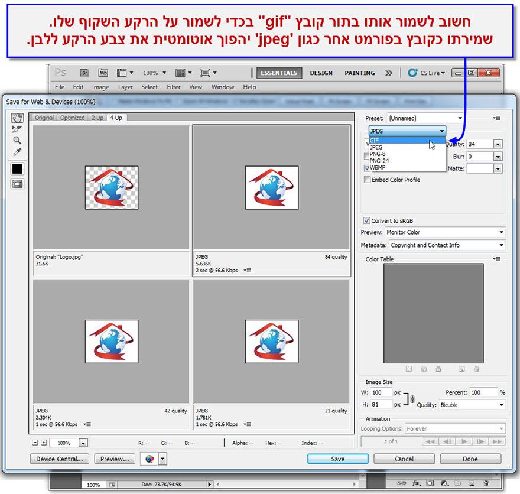Choose PNG-8 from the format list
This screenshot has height=494, width=520.
[407, 154]
